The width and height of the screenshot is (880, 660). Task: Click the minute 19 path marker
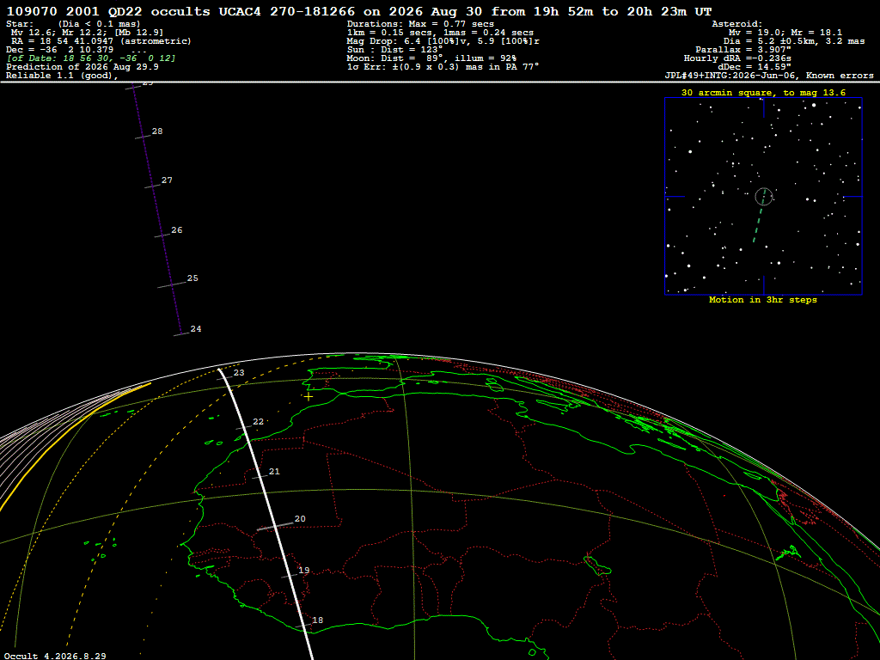[x=290, y=575]
